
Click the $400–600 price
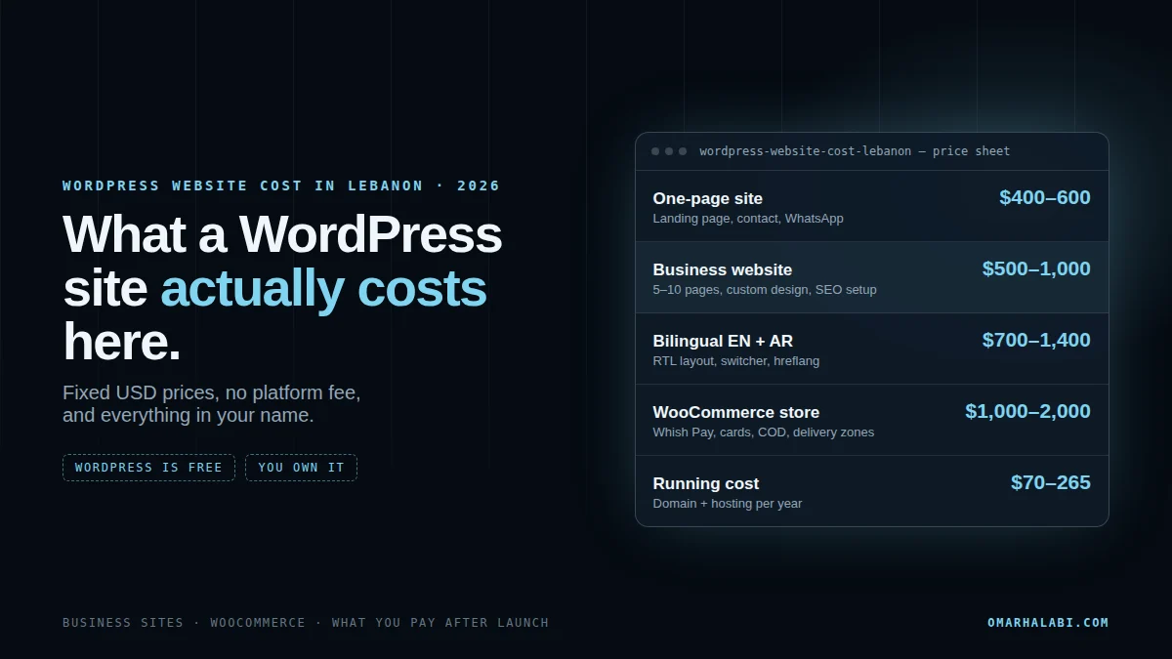1045,197
